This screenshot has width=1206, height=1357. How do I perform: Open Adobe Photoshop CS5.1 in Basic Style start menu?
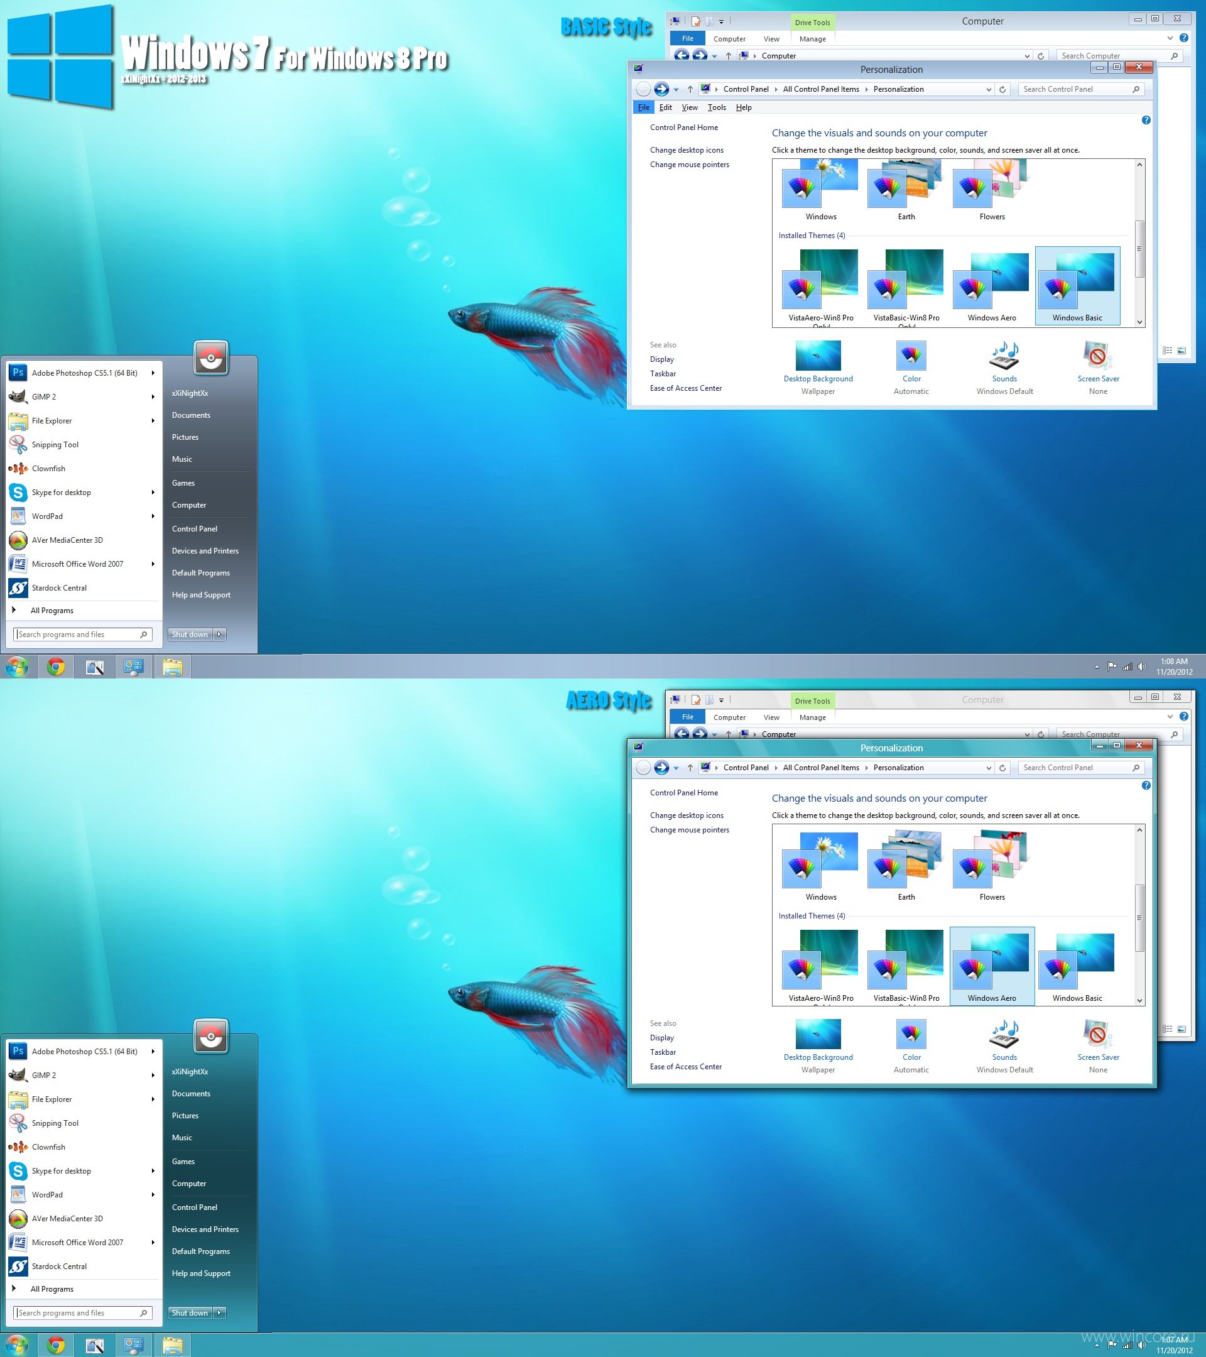[x=83, y=373]
